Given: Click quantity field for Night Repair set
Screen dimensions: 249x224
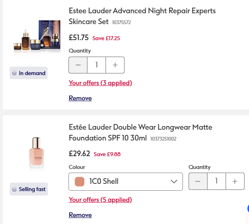Looking at the screenshot, I should [97, 65].
